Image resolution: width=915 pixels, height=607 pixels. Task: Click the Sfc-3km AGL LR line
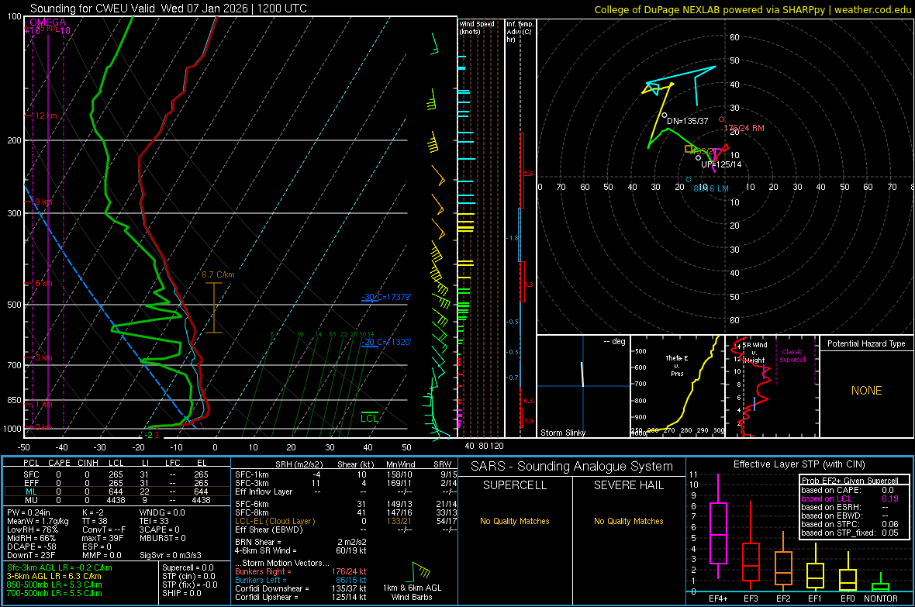60,567
